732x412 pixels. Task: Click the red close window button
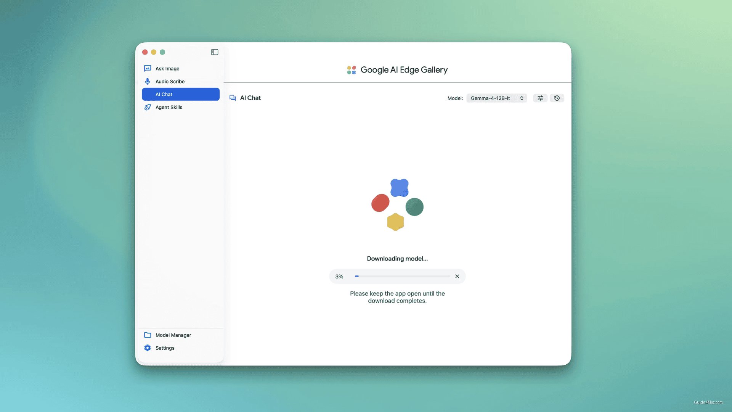tap(145, 52)
